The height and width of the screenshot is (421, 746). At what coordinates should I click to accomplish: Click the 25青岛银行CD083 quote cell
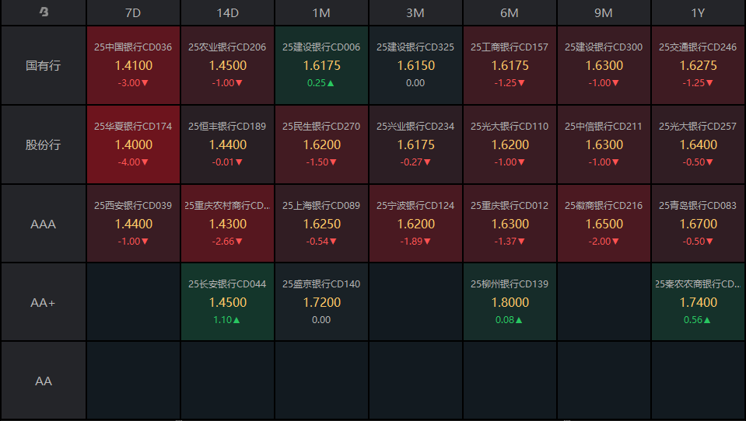tap(698, 224)
